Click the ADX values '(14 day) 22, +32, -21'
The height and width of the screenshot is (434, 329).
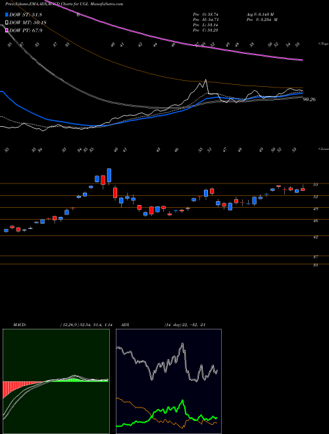[x=185, y=325]
